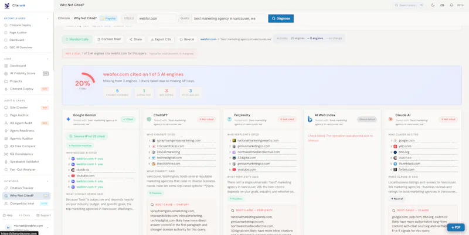469x235 pixels.
Task: Click notifications bell icon
Action: tap(451, 5)
